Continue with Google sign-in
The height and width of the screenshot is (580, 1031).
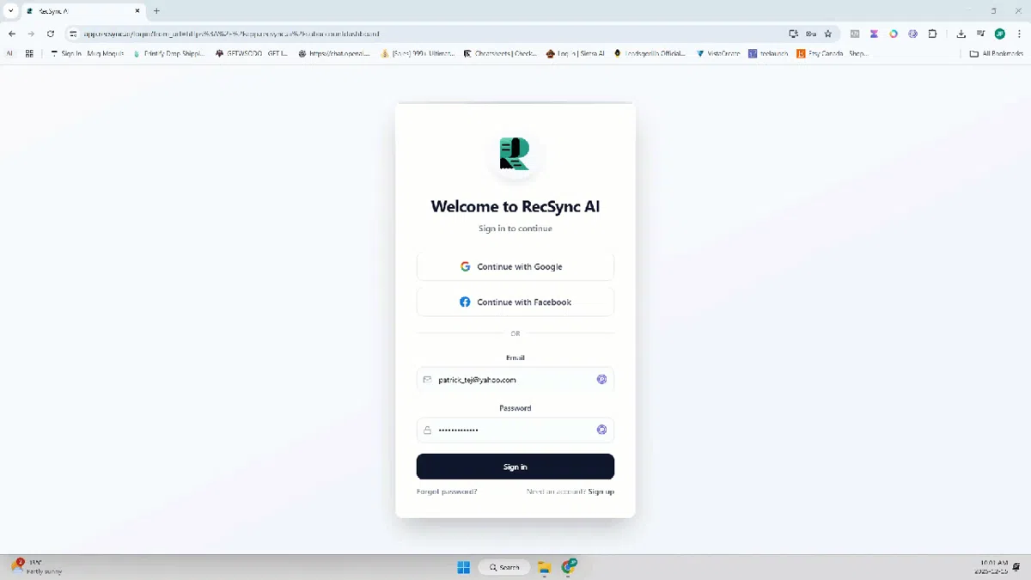point(515,266)
